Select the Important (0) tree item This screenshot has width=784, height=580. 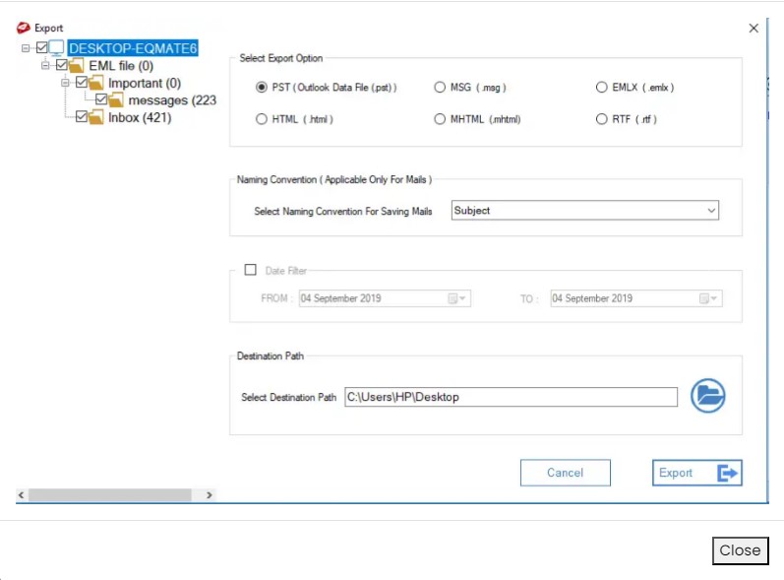click(x=145, y=83)
